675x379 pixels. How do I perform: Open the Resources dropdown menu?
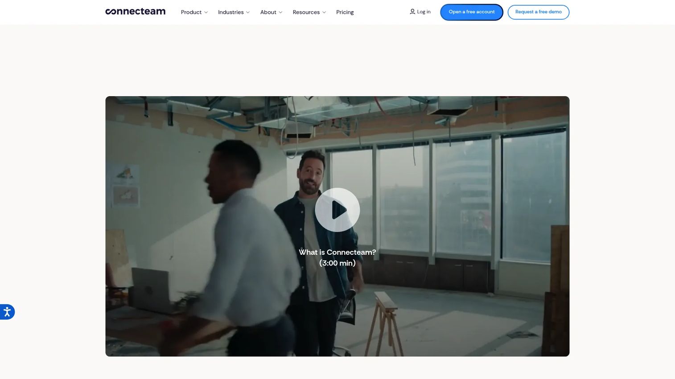point(309,12)
